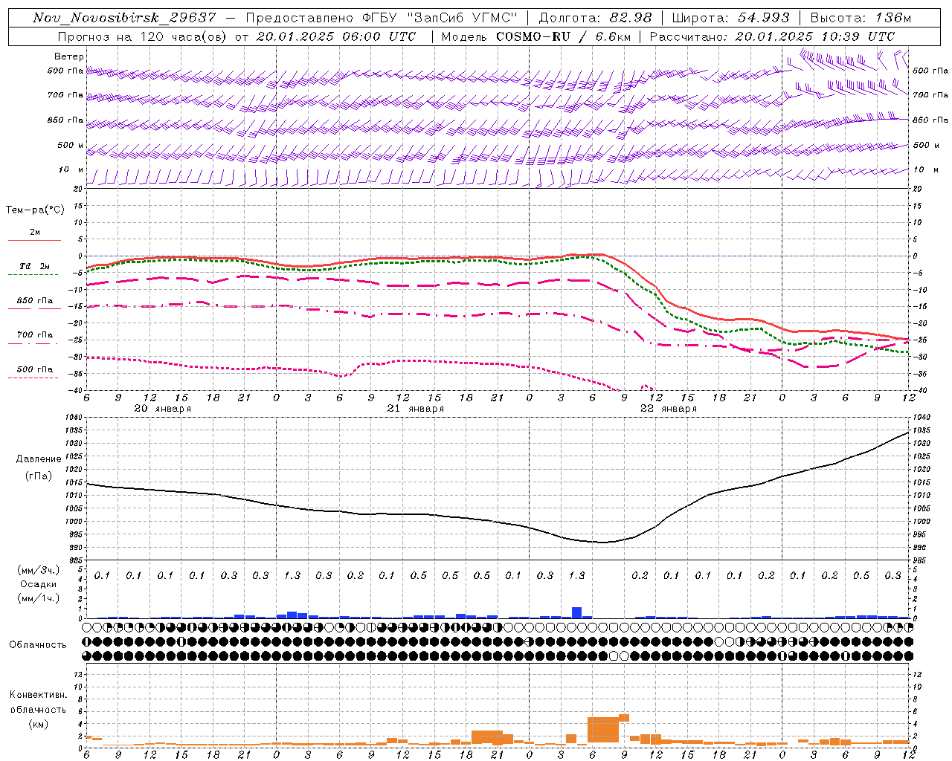Click the tallest blue precipitation bar
952x761 pixels.
click(x=576, y=612)
